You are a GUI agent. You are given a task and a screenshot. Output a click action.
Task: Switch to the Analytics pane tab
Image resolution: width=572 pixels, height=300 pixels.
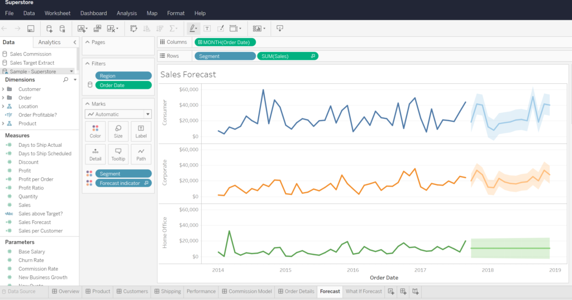click(49, 42)
